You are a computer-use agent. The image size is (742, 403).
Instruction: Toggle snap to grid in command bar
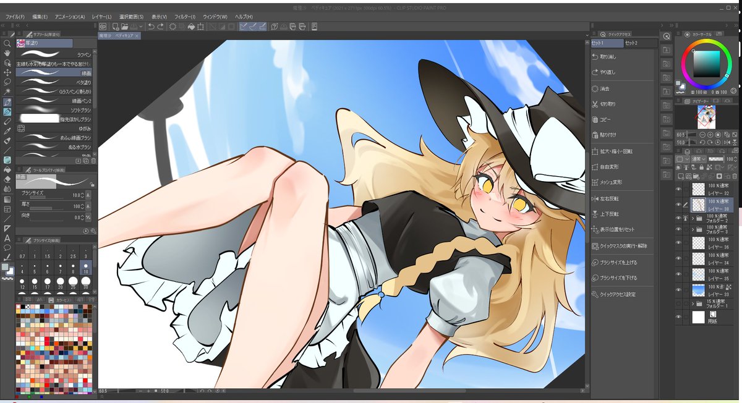tap(263, 27)
